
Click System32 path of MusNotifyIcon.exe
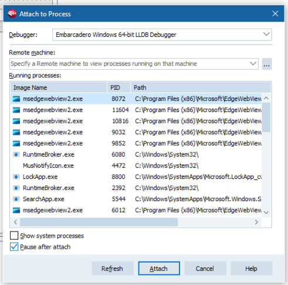(x=167, y=166)
